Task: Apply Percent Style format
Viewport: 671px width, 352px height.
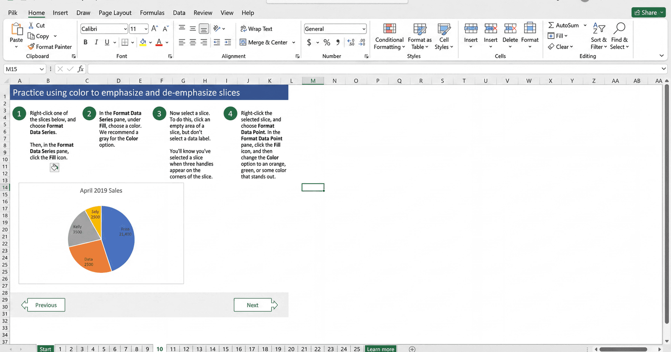Action: click(x=327, y=42)
